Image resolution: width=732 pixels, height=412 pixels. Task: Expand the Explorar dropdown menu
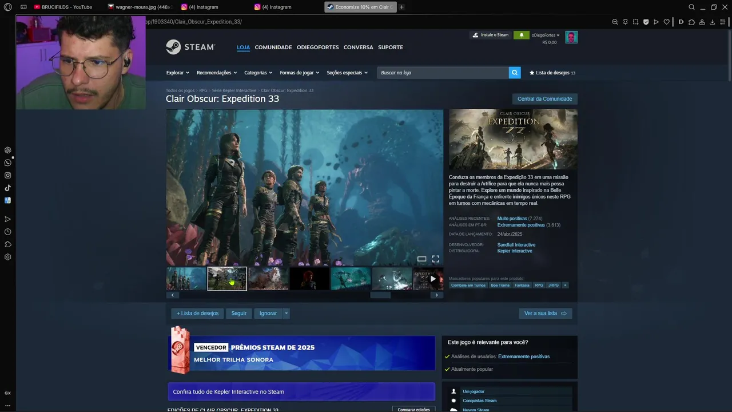177,73
